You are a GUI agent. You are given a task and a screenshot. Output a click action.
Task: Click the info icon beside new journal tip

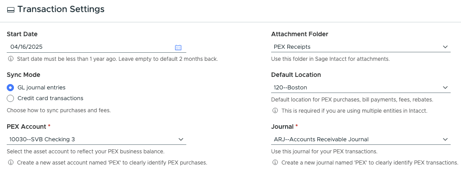[275, 162]
